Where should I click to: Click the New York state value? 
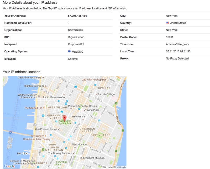click(172, 30)
